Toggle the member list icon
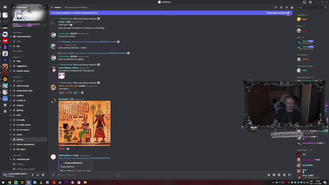Viewport: 329px width, 185px height. tap(292, 7)
